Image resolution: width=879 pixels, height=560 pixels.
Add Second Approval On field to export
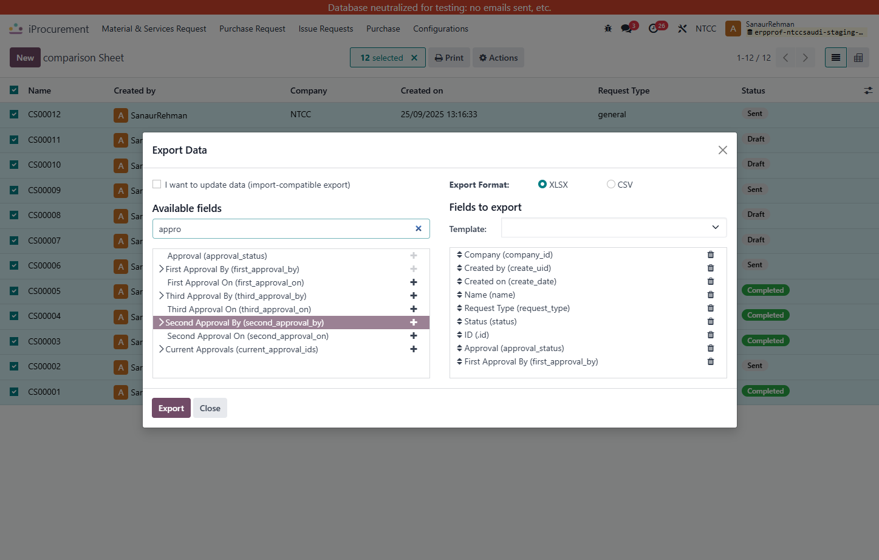tap(414, 336)
